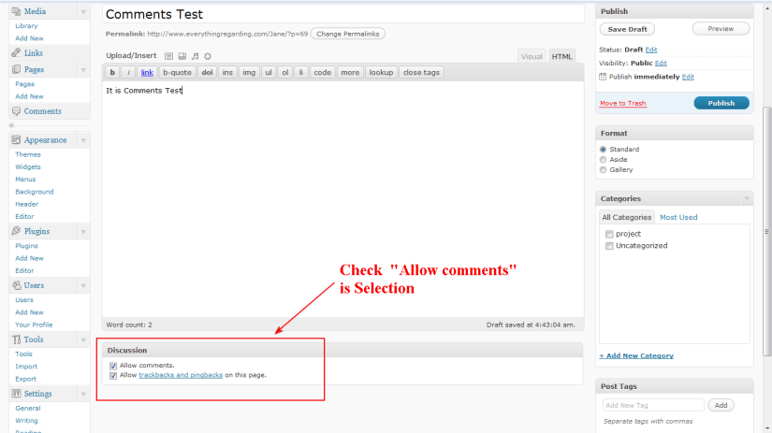The image size is (772, 433).
Task: Click the Preview button
Action: tap(721, 29)
